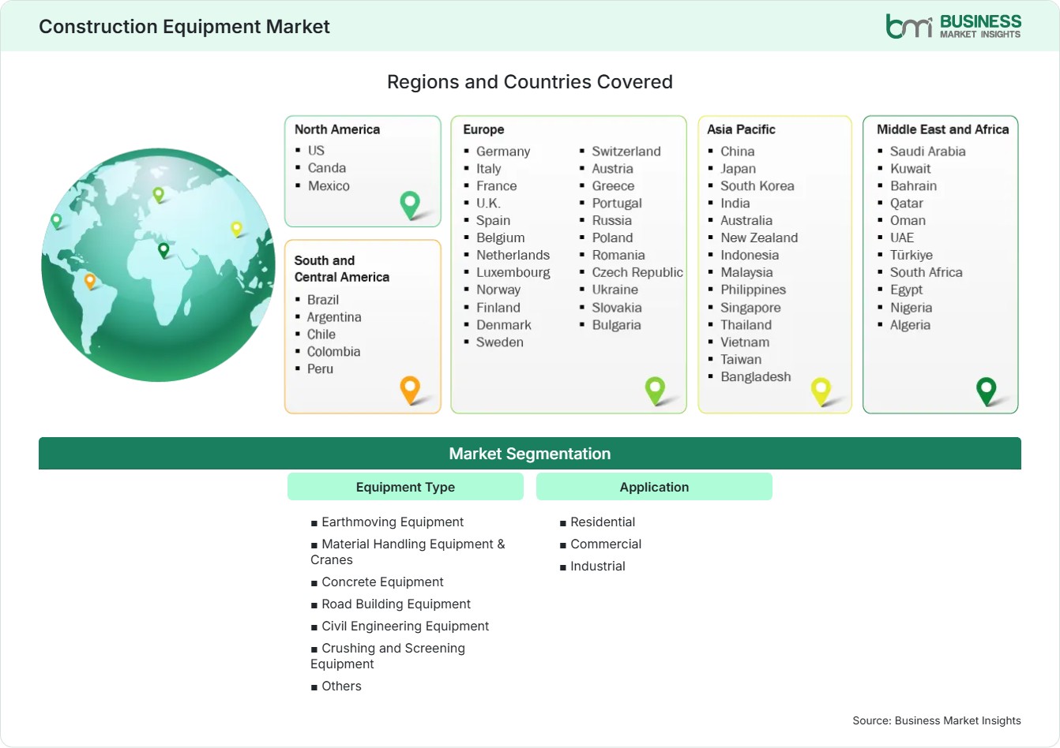Click the Asia Pacific region heading

click(x=741, y=129)
